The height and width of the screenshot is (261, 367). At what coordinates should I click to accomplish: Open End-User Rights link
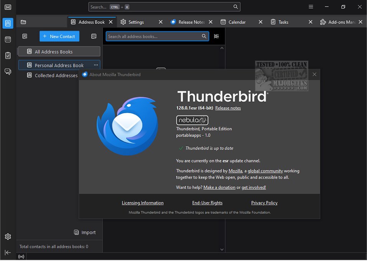207,203
